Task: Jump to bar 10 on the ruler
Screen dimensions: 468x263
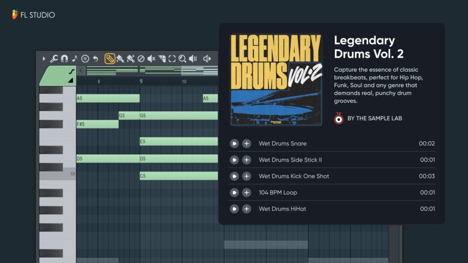Action: (184, 81)
